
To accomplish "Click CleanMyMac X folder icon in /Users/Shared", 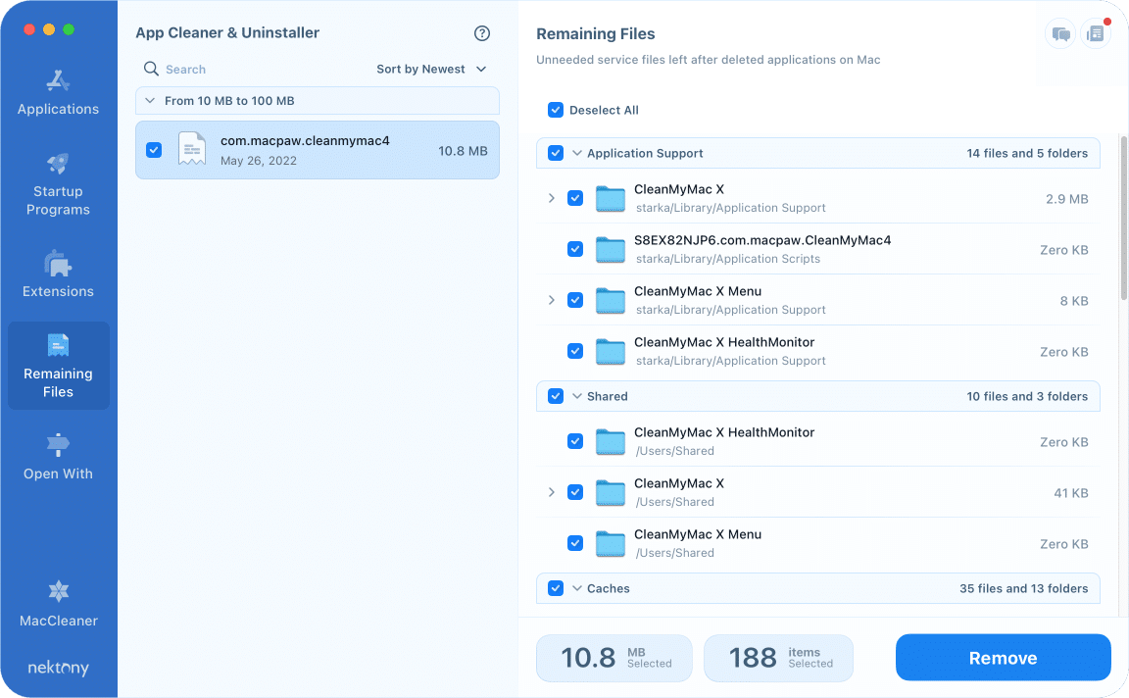I will pyautogui.click(x=611, y=493).
